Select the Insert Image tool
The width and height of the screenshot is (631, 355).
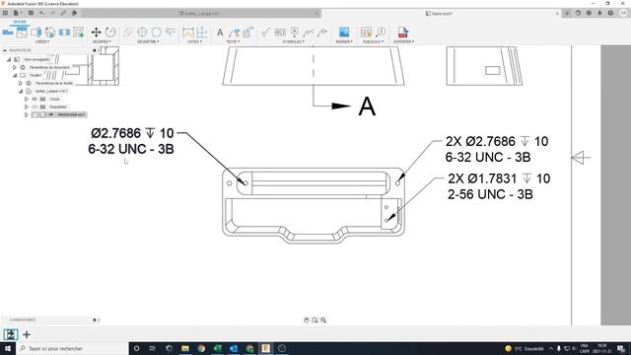point(344,33)
